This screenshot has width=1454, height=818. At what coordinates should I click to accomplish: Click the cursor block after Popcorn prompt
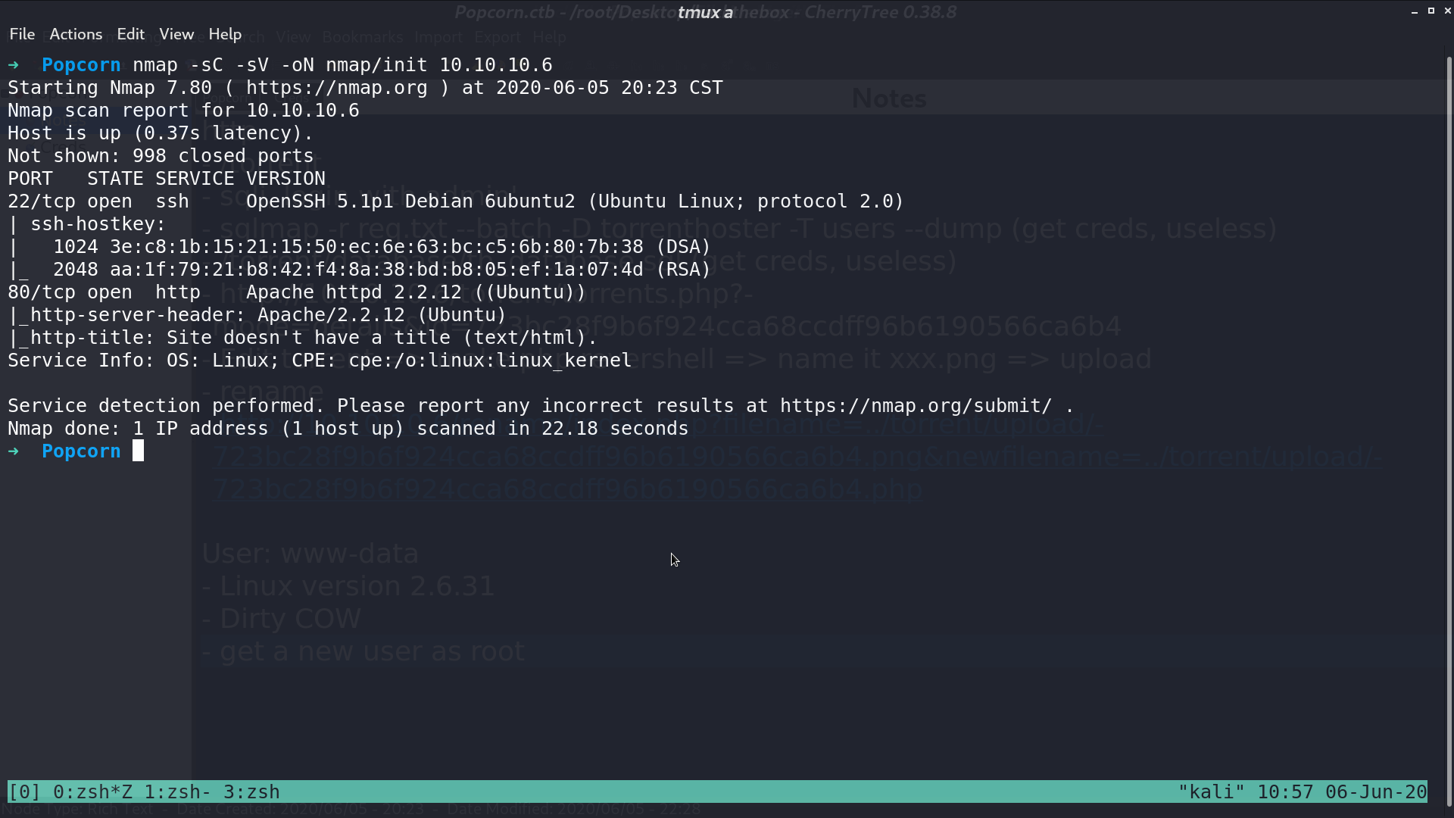(138, 451)
